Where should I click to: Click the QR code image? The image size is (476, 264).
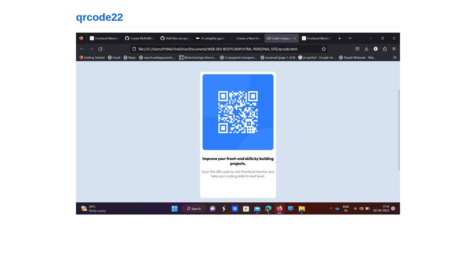tap(238, 112)
